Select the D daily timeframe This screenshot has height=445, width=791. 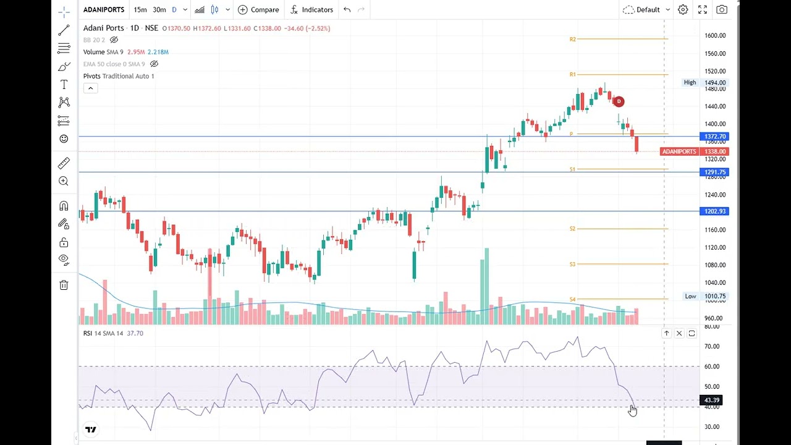click(x=174, y=10)
